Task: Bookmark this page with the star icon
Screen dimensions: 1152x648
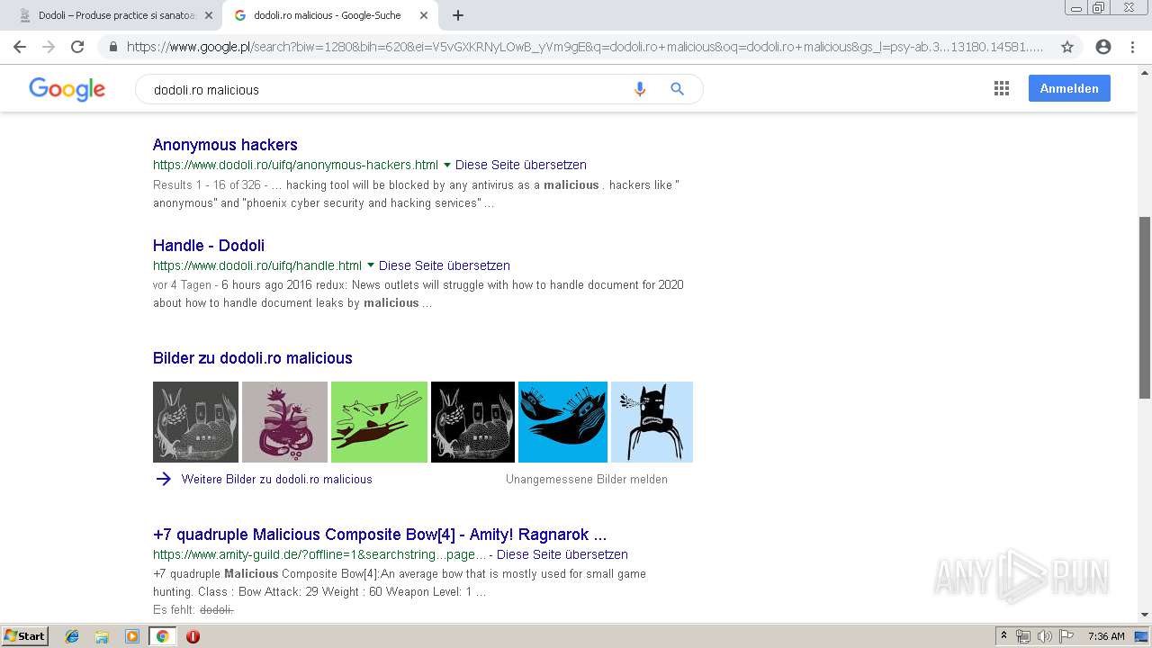Action: pyautogui.click(x=1067, y=47)
